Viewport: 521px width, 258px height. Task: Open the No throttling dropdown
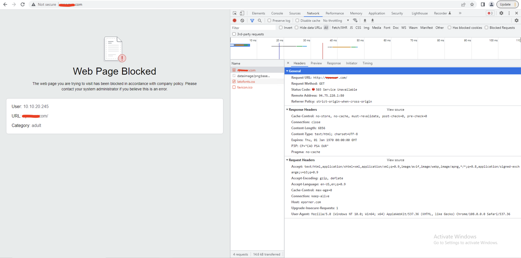point(336,21)
